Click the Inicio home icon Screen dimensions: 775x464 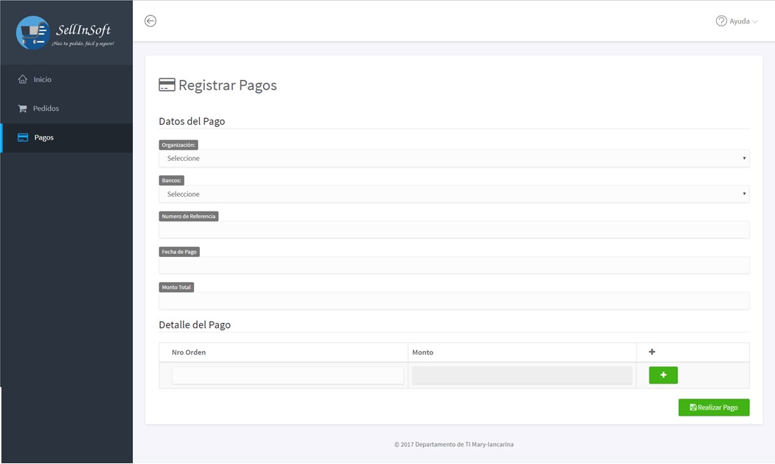tap(23, 79)
